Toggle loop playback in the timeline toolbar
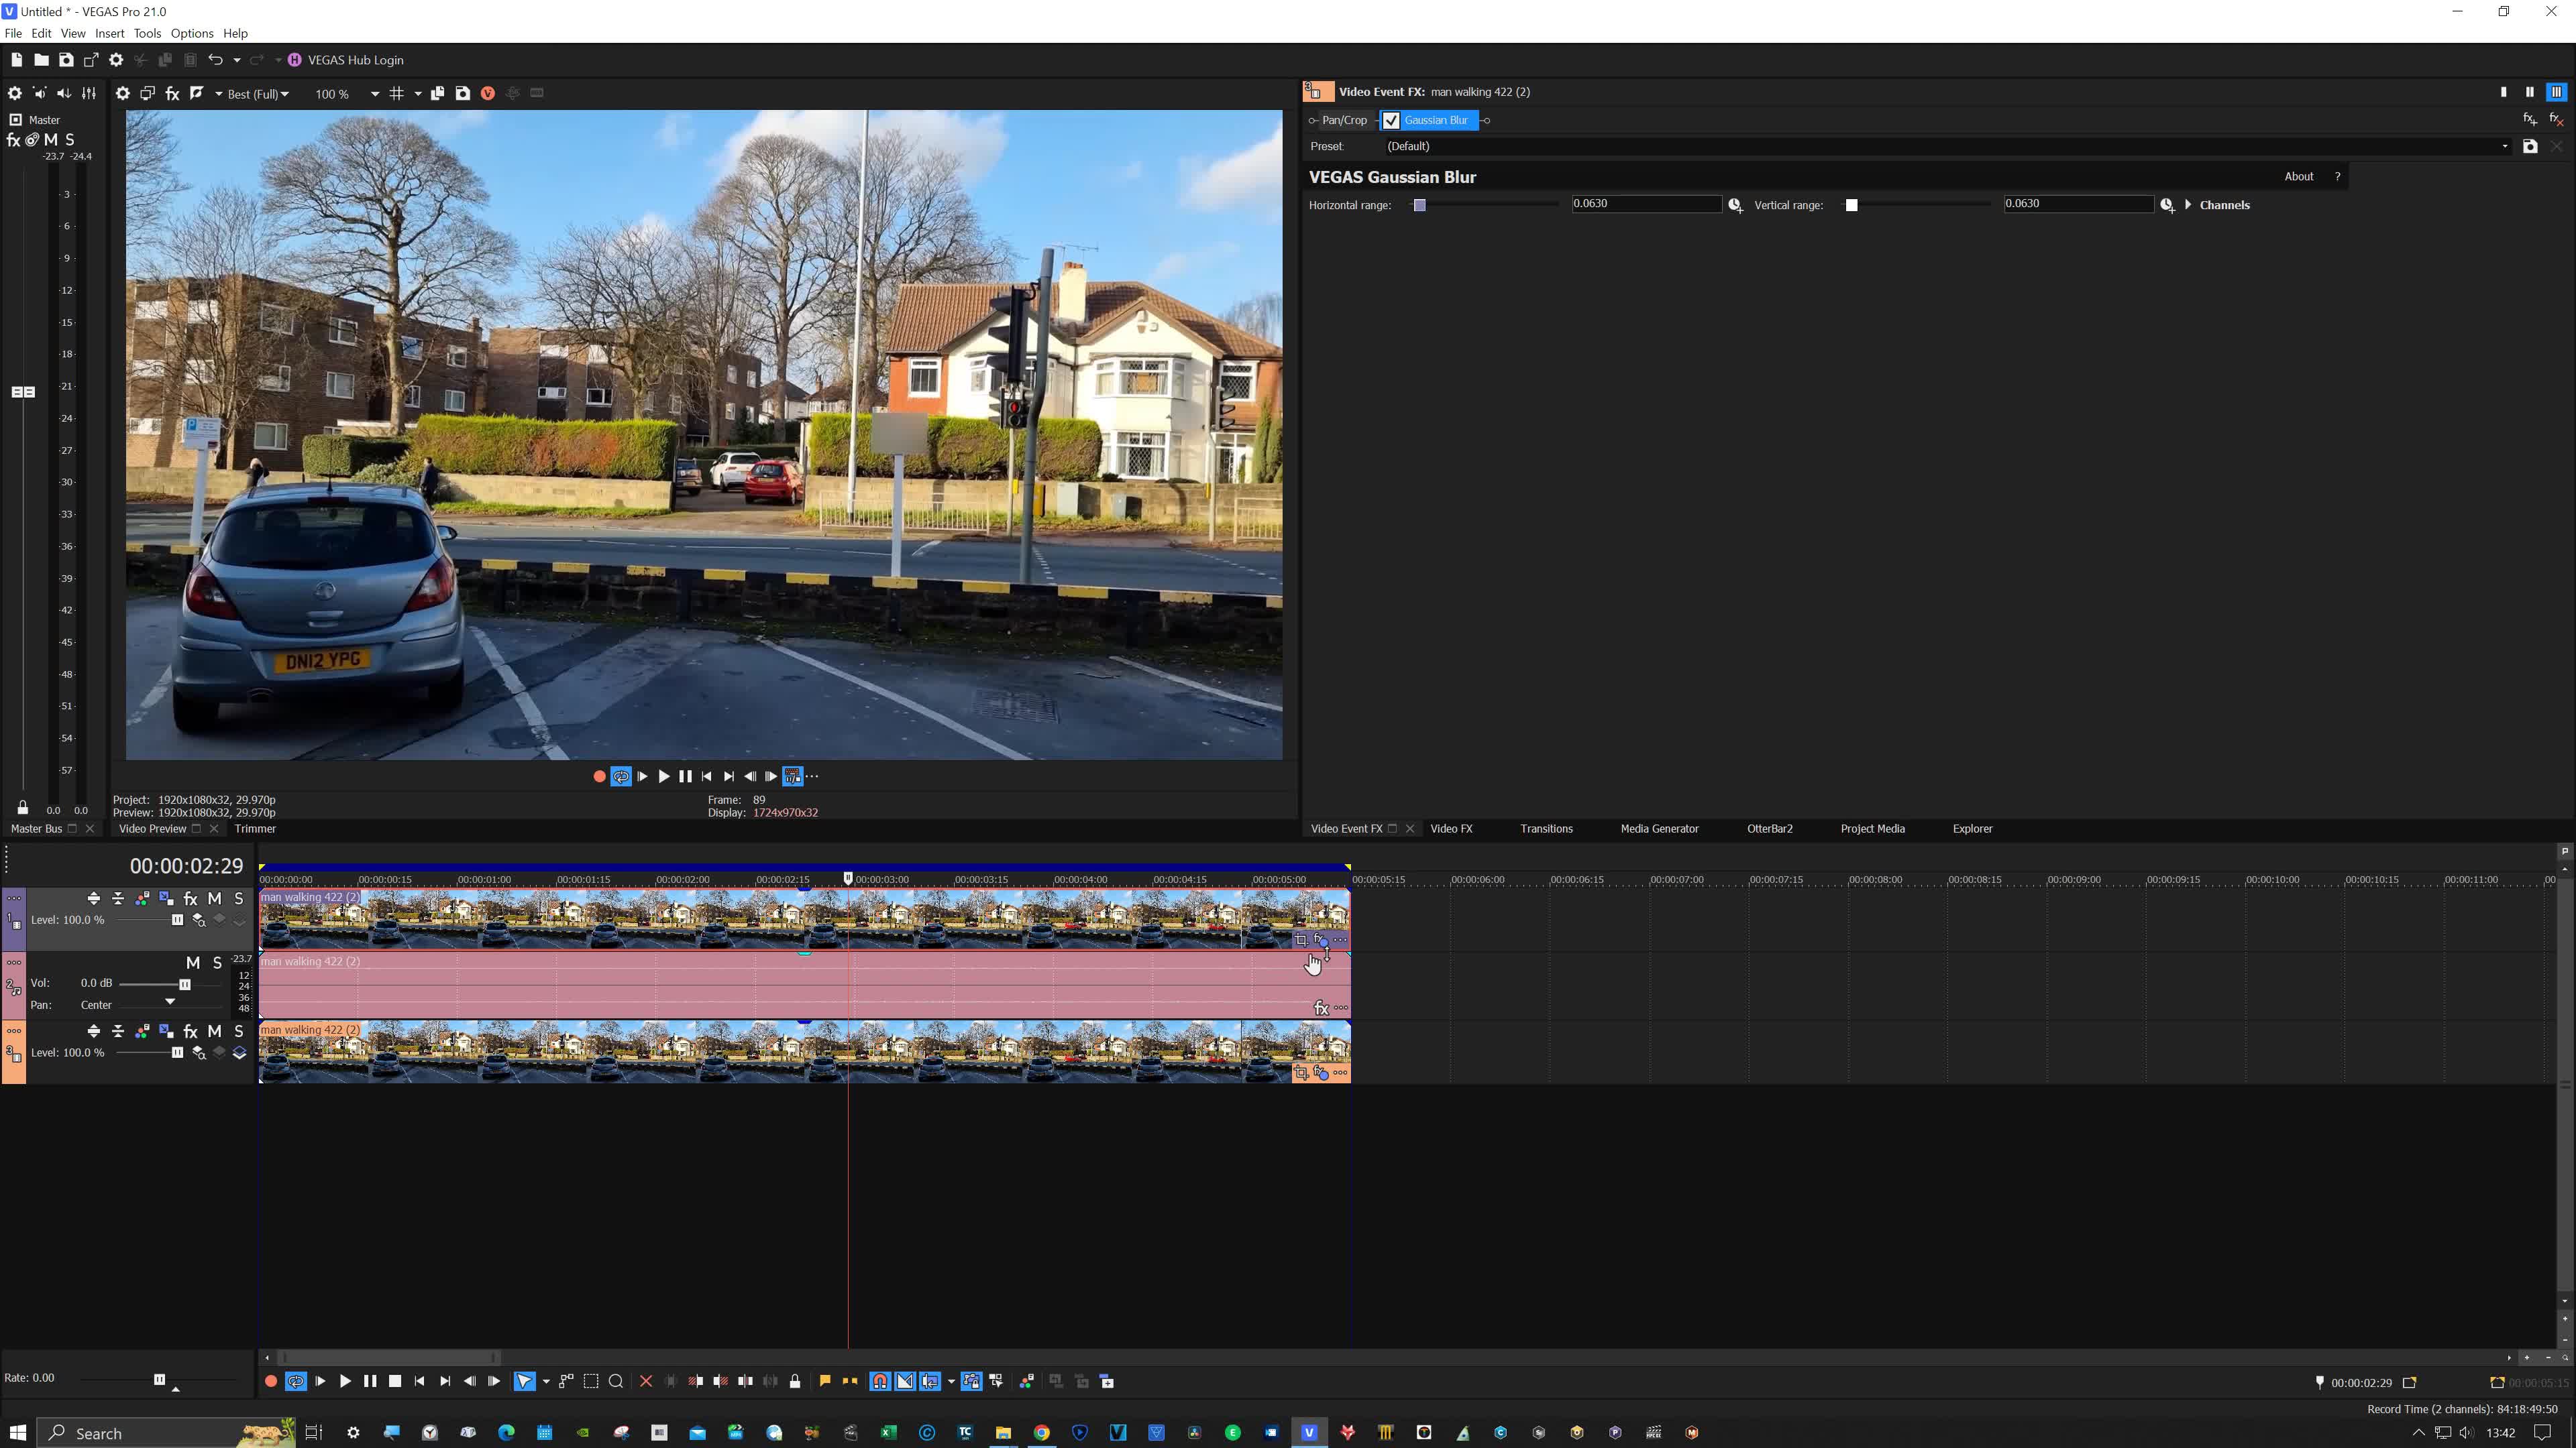The height and width of the screenshot is (1448, 2576). click(295, 1381)
